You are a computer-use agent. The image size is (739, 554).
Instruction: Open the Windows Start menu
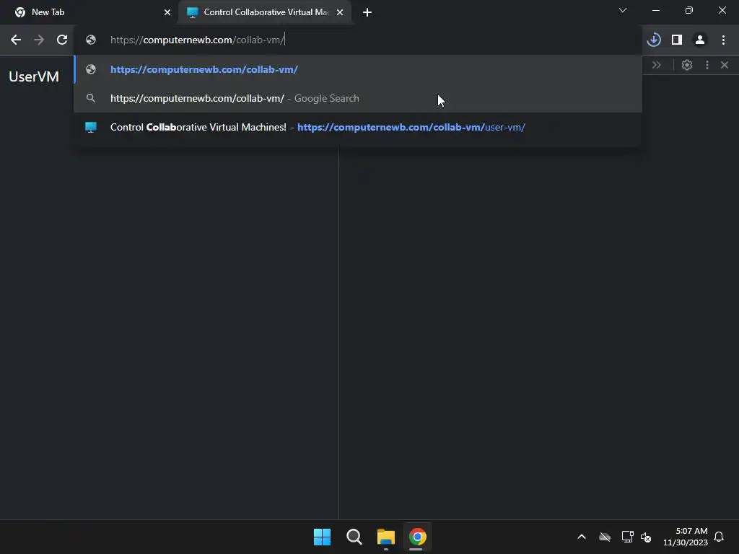[x=323, y=537]
